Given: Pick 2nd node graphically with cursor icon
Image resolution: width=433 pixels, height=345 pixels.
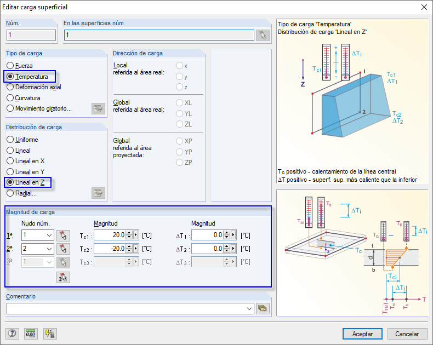Looking at the screenshot, I should click(63, 249).
